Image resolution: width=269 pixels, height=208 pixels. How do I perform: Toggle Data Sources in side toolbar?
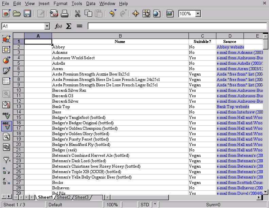(6, 147)
